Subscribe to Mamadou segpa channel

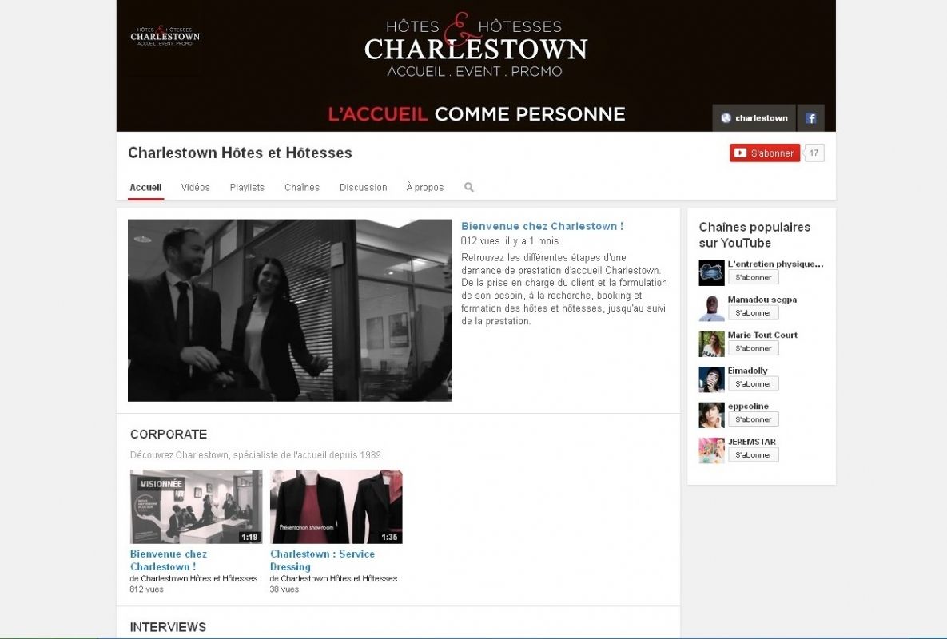[753, 312]
